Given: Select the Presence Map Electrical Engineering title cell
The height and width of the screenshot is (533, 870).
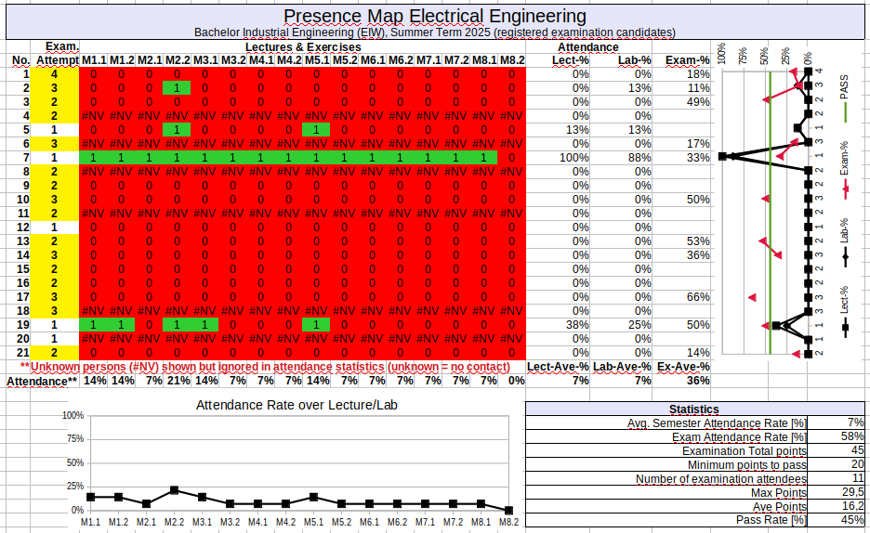Looking at the screenshot, I should point(434,16).
